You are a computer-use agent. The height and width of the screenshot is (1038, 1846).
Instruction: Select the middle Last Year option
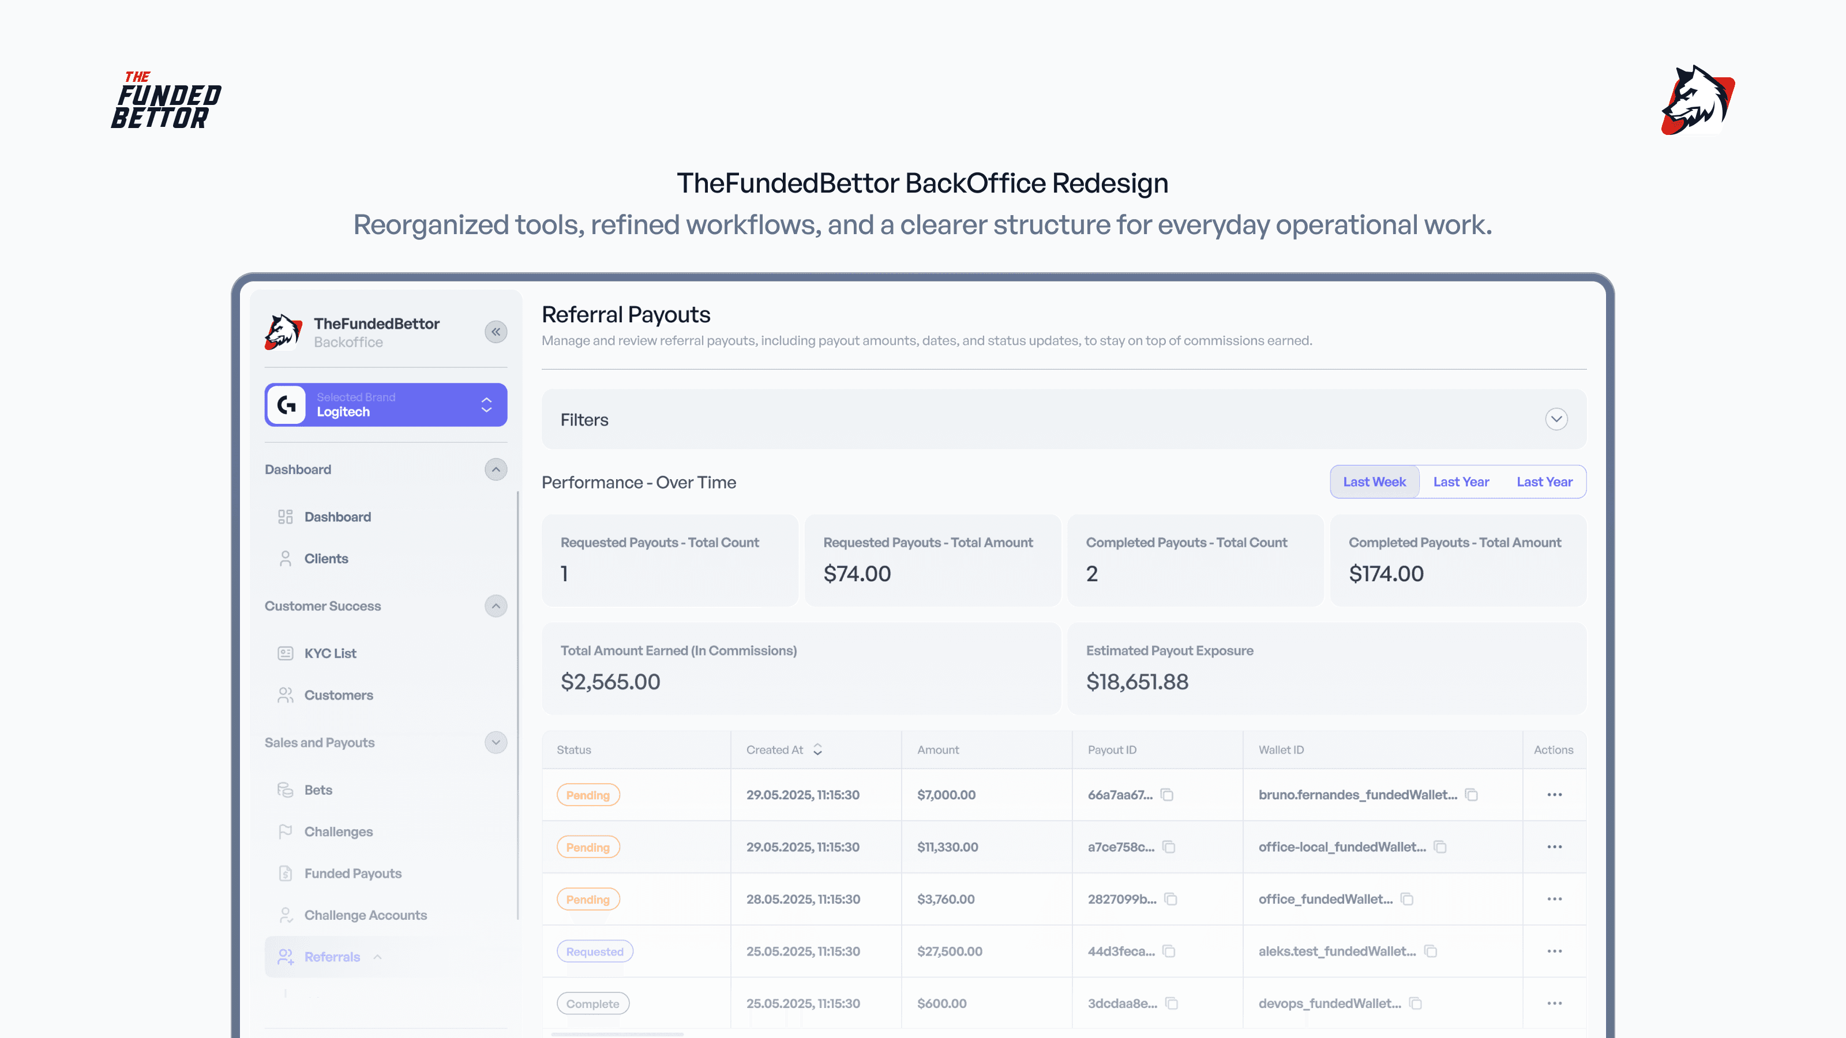1461,482
